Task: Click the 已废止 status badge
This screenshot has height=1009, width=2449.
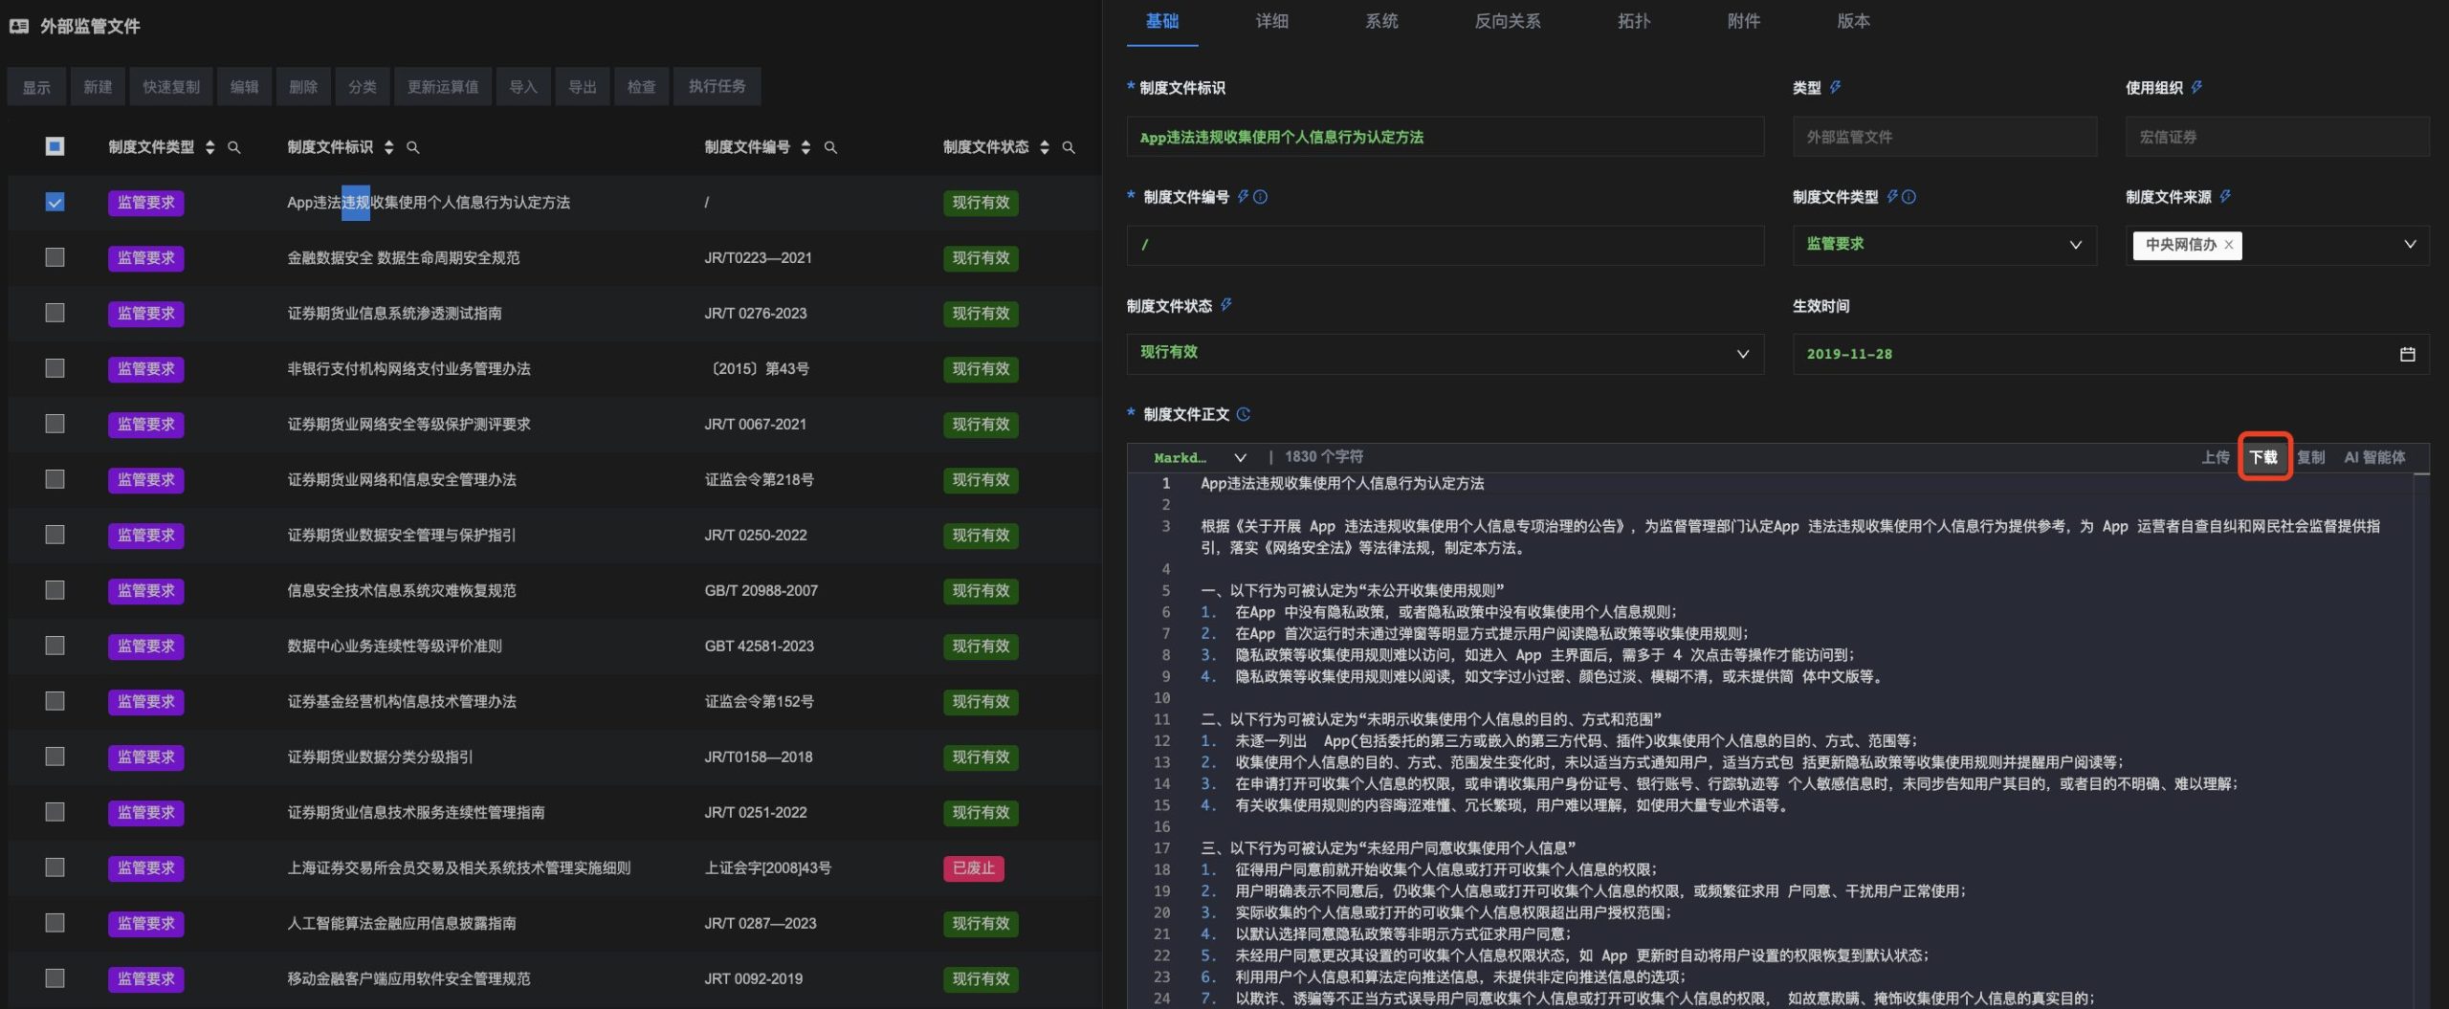Action: [x=973, y=868]
